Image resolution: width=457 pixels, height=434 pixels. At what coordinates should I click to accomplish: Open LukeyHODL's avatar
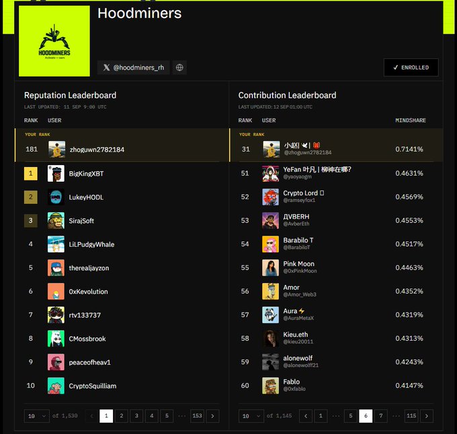coord(56,197)
